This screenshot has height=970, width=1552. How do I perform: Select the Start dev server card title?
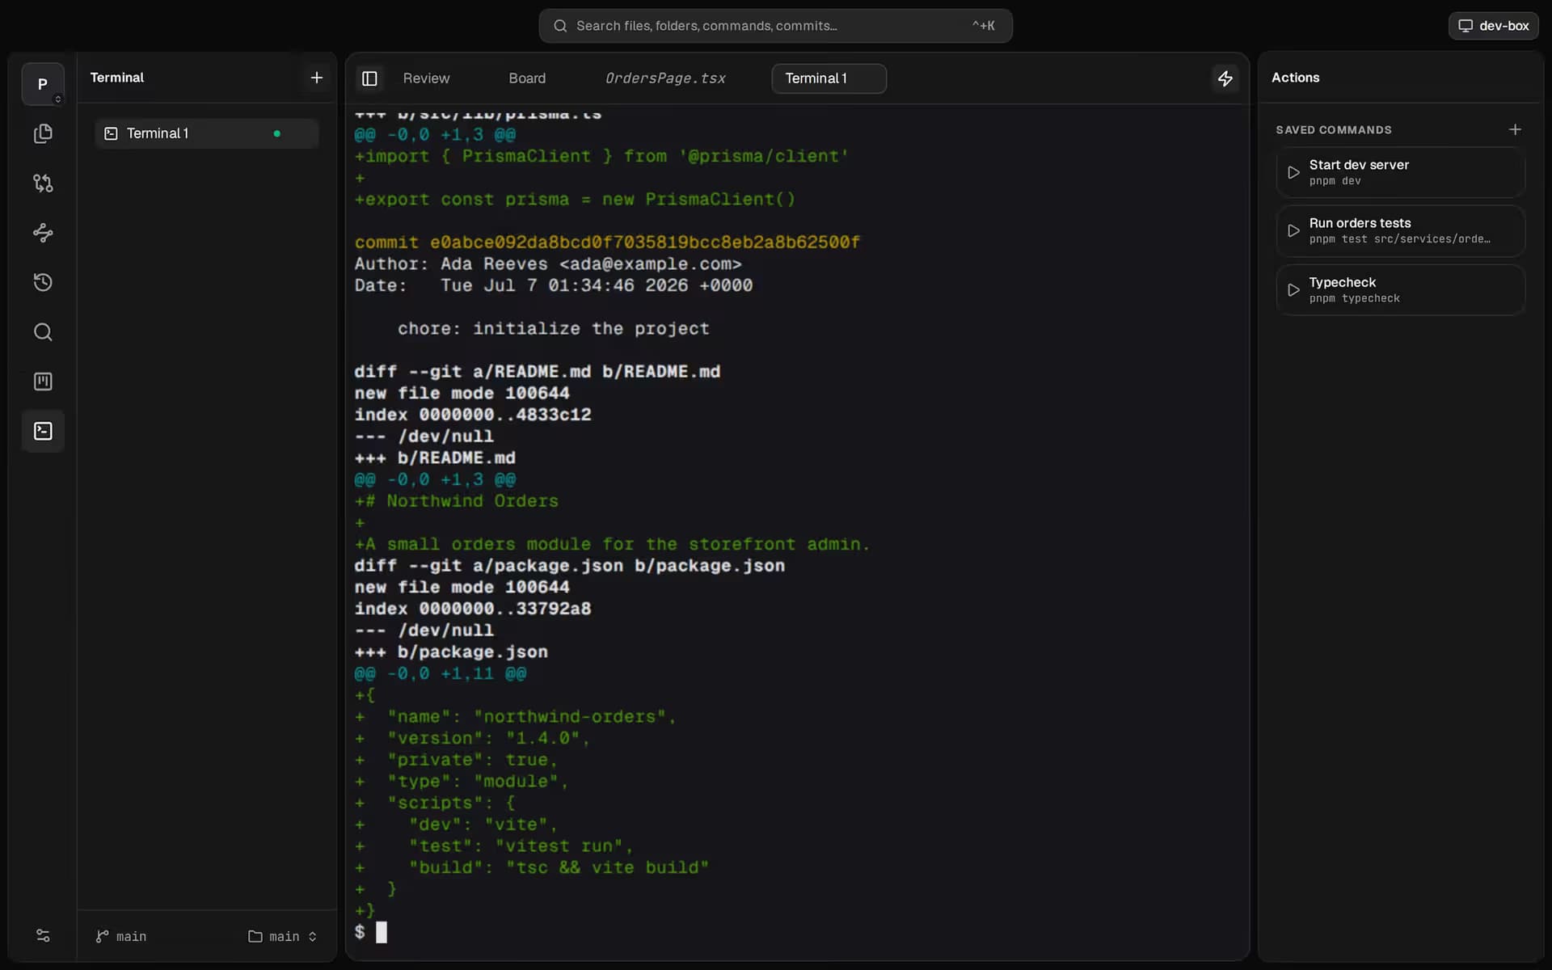coord(1359,165)
